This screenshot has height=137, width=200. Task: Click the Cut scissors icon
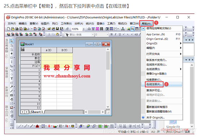pos(49,34)
